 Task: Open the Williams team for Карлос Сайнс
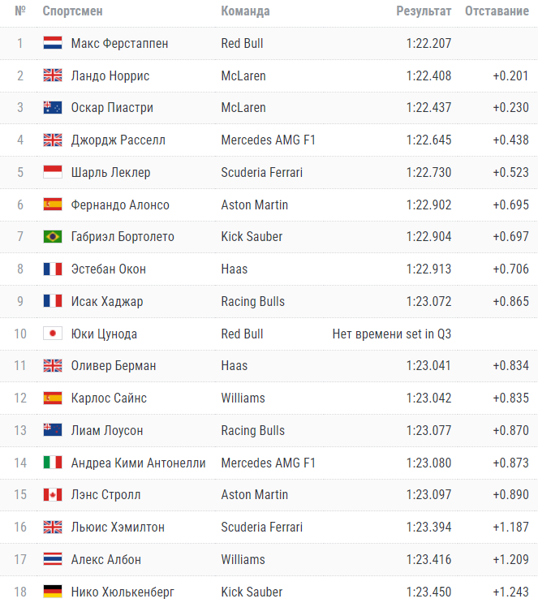[x=243, y=398]
